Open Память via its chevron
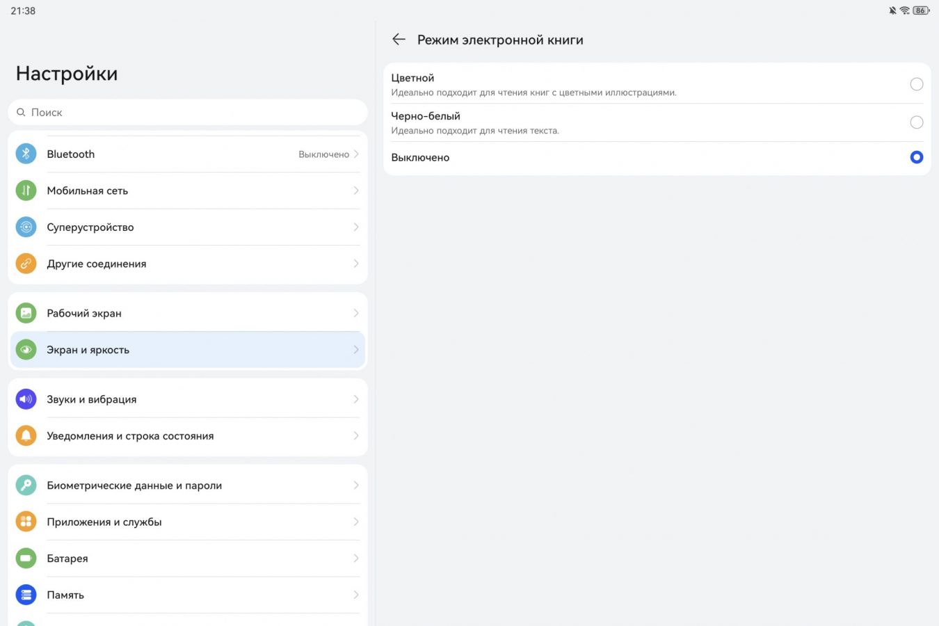Image resolution: width=939 pixels, height=626 pixels. [356, 595]
